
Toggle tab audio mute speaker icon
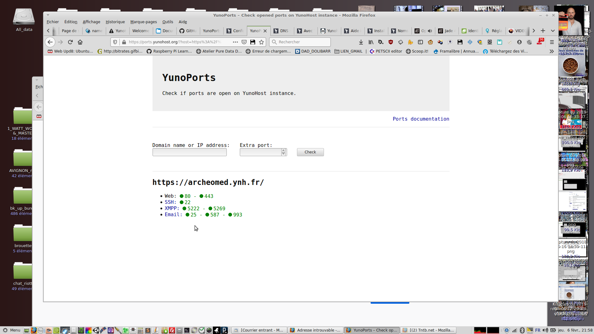tap(430, 31)
